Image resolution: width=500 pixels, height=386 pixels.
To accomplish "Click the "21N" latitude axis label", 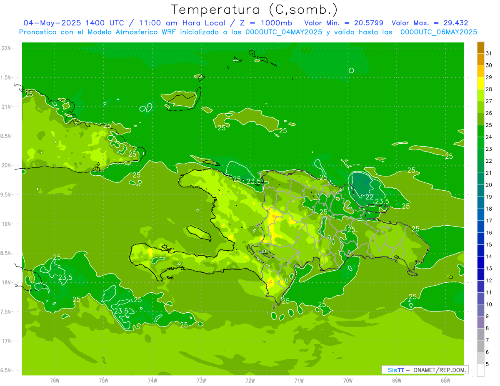I will point(7,107).
